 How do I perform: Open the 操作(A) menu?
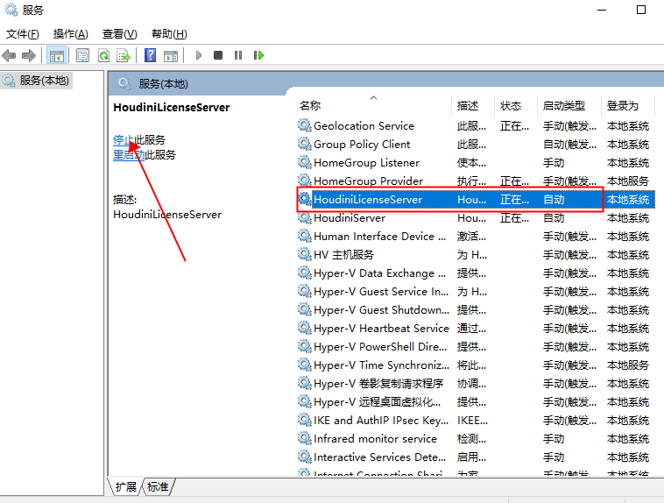(x=71, y=34)
